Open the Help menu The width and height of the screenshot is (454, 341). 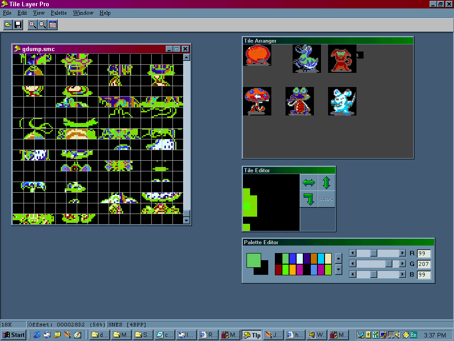tap(105, 13)
